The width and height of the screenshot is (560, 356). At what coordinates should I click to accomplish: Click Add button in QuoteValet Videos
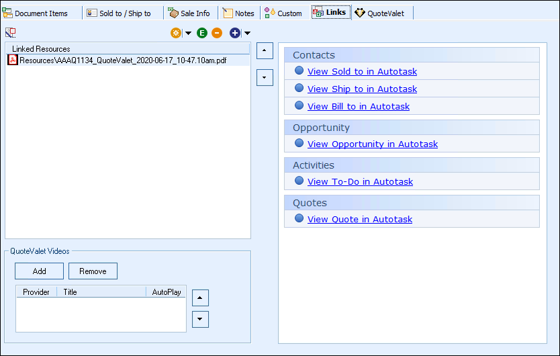(x=39, y=271)
